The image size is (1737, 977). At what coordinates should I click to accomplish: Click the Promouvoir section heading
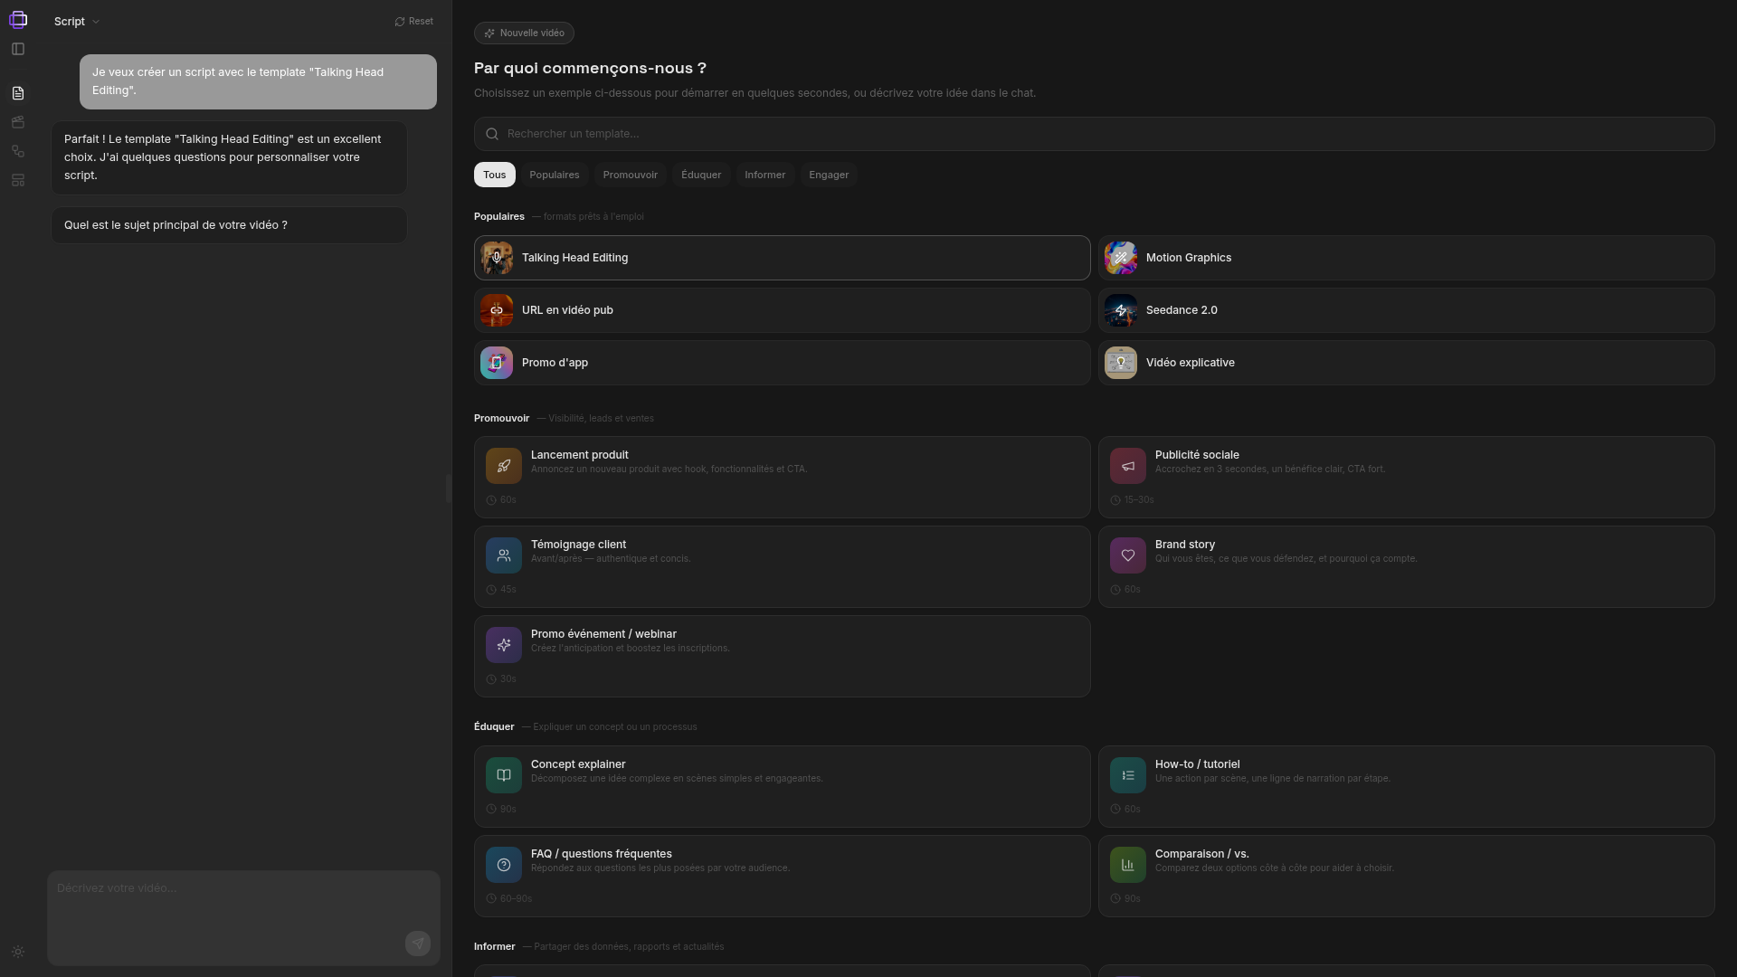(x=501, y=419)
